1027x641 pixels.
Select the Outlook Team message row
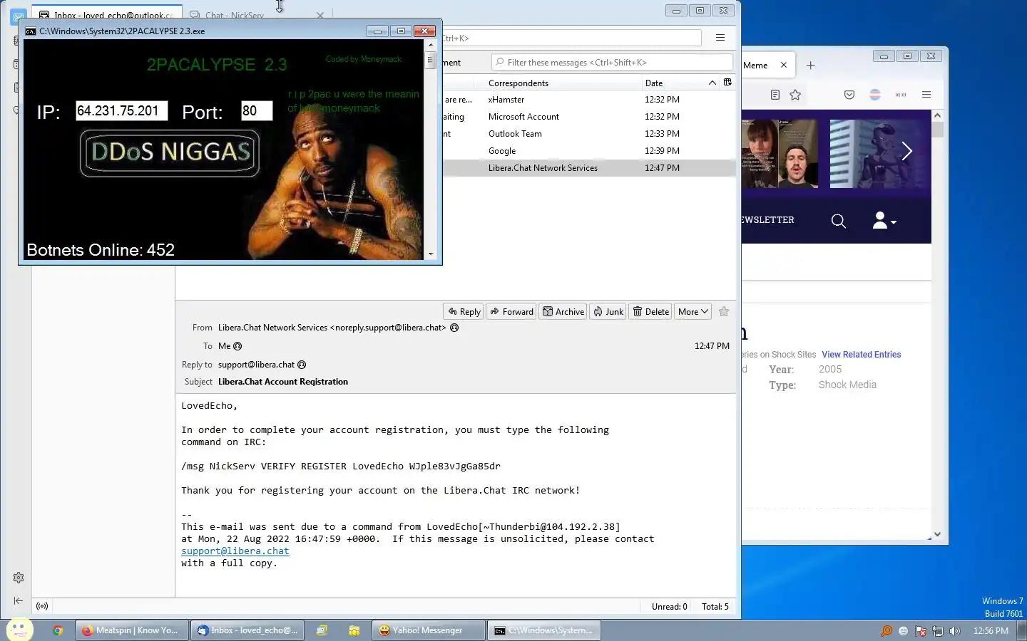(x=589, y=134)
